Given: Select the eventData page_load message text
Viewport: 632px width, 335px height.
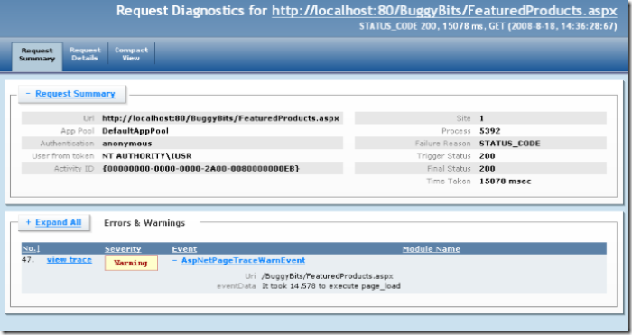Looking at the screenshot, I should [x=331, y=286].
